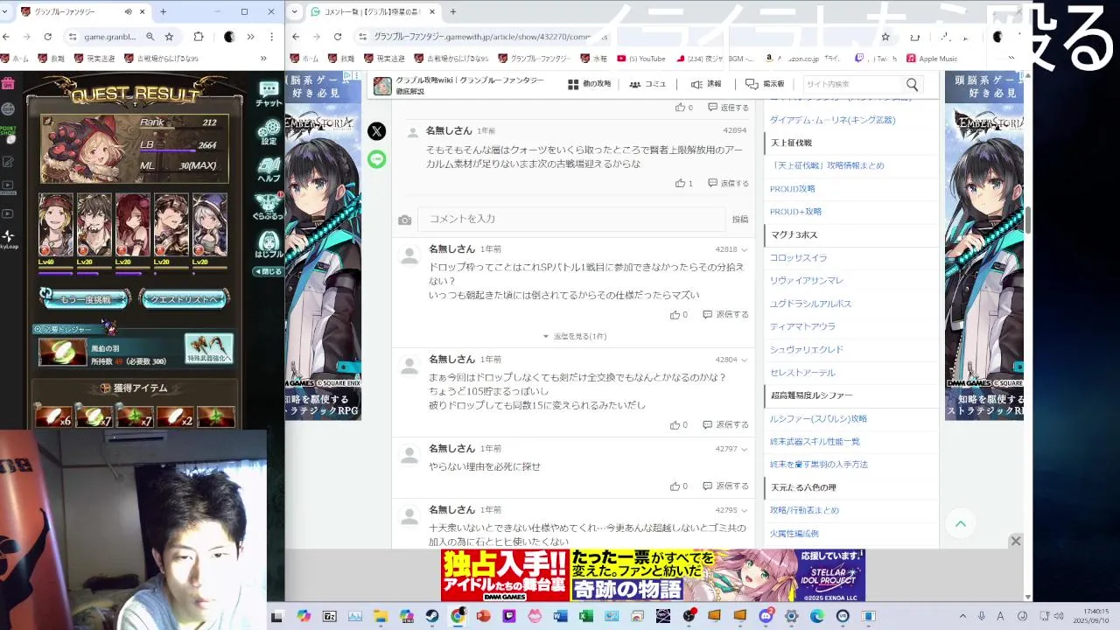Expand 返信を見る(1件) replies
This screenshot has height=630, width=1120.
pos(574,336)
